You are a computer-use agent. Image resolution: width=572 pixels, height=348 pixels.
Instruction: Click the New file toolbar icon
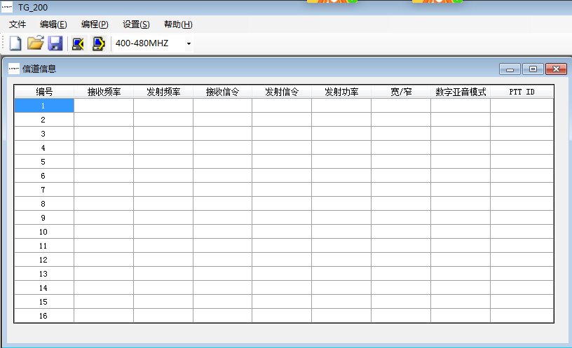click(15, 43)
